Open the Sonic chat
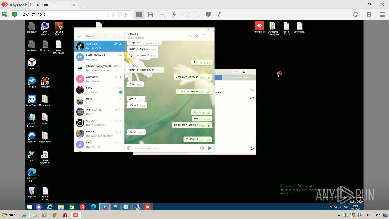 click(x=99, y=145)
